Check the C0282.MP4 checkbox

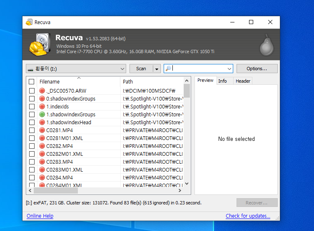pos(32,146)
